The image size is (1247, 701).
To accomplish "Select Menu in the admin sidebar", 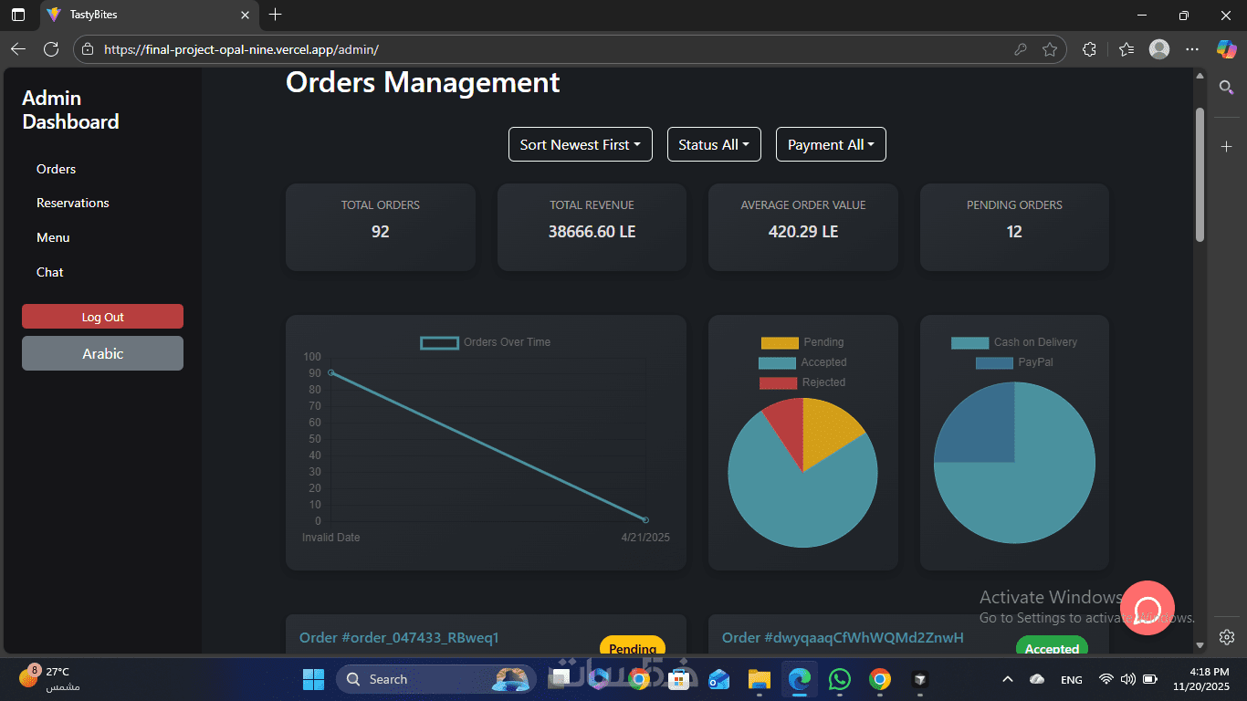I will pyautogui.click(x=53, y=237).
